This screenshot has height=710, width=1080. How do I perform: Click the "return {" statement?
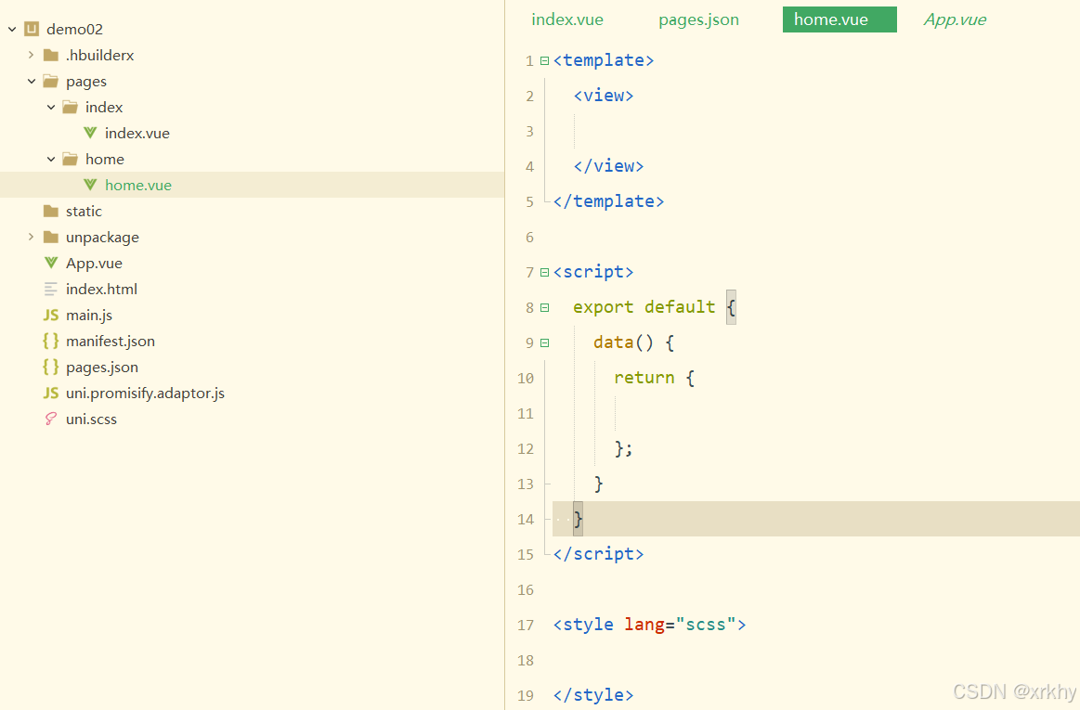point(655,378)
